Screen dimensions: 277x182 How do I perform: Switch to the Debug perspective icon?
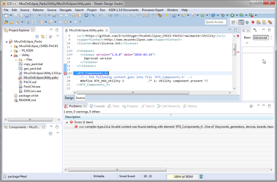pos(247,22)
